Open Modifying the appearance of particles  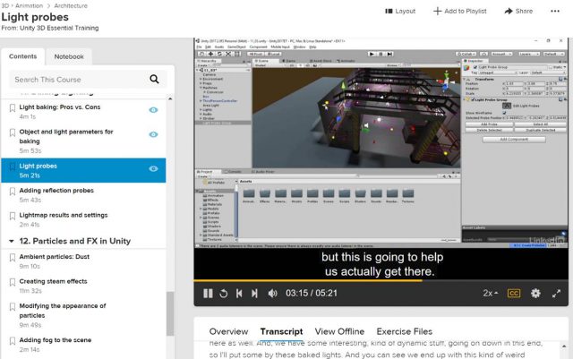pyautogui.click(x=63, y=311)
